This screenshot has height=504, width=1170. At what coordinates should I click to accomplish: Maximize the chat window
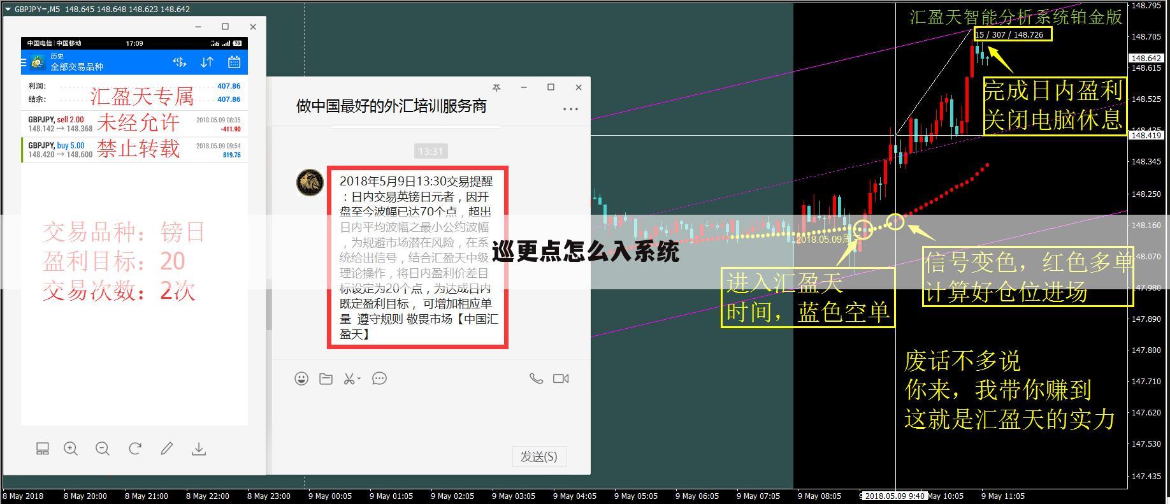click(551, 87)
